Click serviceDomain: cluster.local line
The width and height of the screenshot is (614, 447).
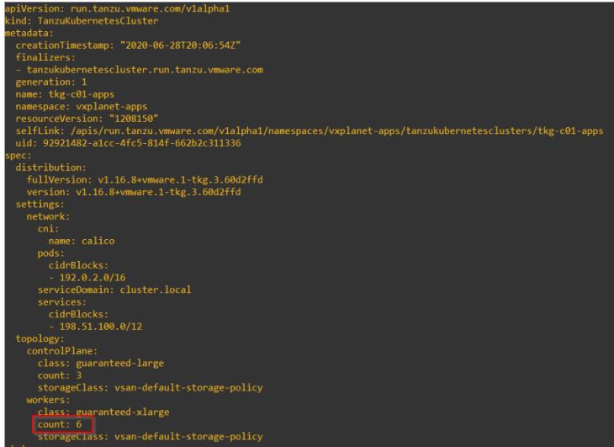point(114,290)
